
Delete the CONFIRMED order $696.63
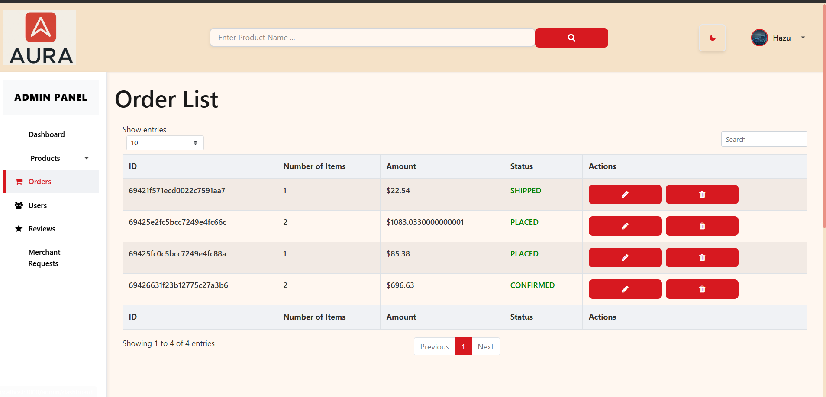(702, 289)
